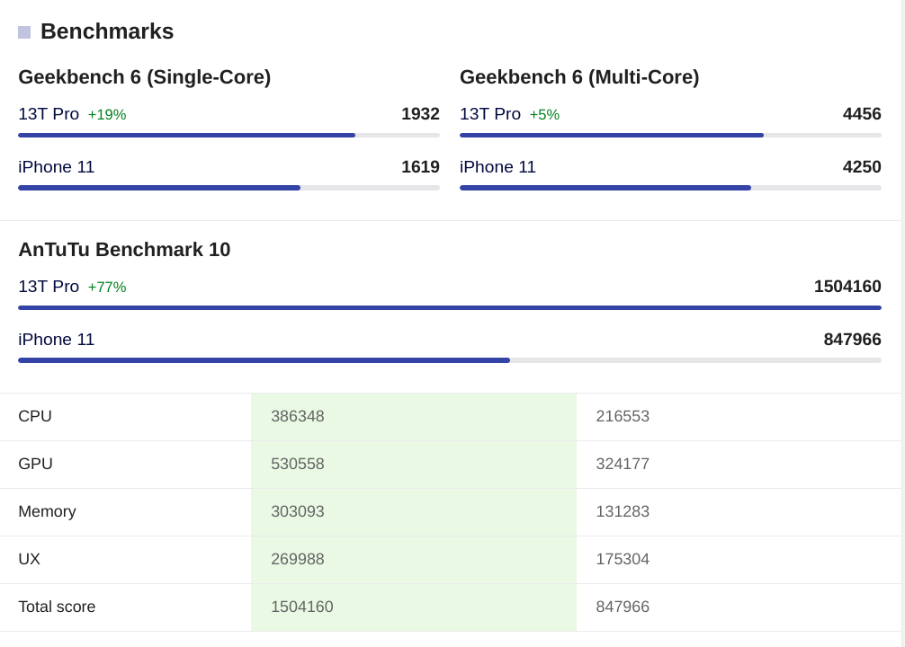The width and height of the screenshot is (905, 647).
Task: Open the 13T Pro link under AnTuTu
Action: pyautogui.click(x=49, y=286)
